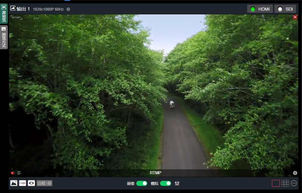The image size is (302, 193).
Task: Open the 源预览 source preview side tab
Action: 4,13
